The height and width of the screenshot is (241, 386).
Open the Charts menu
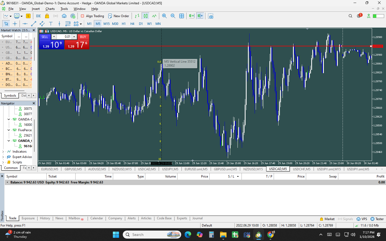tap(50, 9)
